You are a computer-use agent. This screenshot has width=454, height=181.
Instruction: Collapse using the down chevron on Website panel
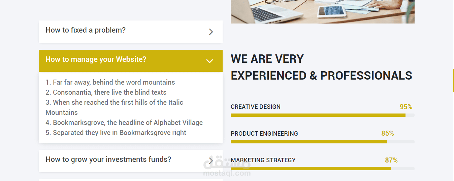(x=209, y=61)
